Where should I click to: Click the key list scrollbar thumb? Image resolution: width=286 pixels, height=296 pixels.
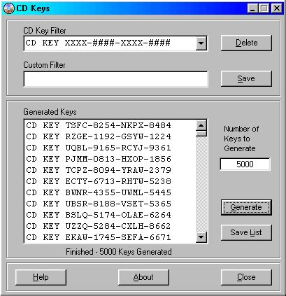click(x=201, y=134)
